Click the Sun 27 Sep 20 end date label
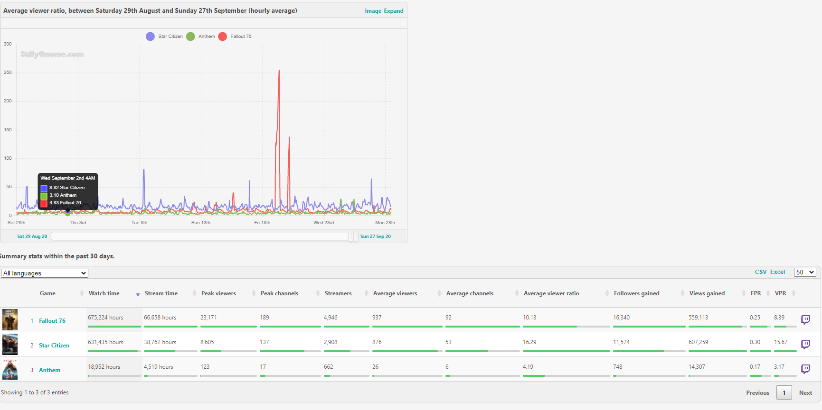The width and height of the screenshot is (822, 410). pos(376,236)
